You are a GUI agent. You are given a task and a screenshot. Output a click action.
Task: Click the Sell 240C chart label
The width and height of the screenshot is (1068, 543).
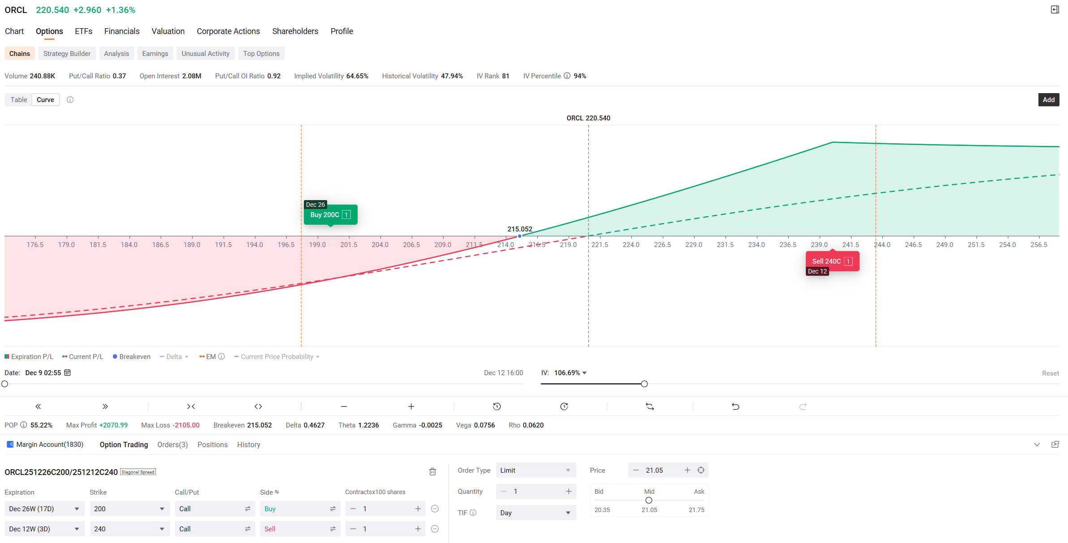(x=832, y=261)
